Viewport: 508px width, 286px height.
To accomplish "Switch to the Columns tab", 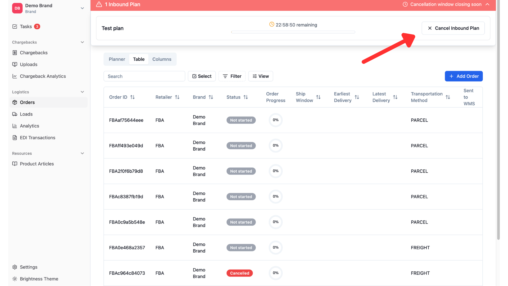I will [162, 59].
